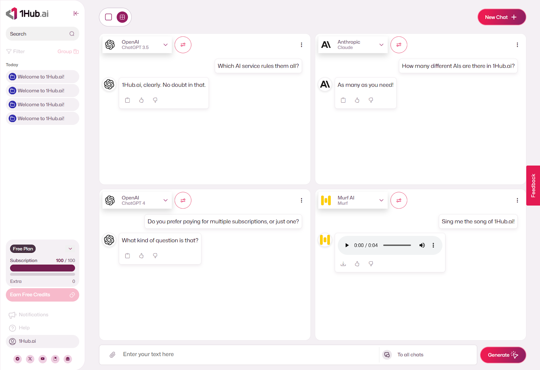Viewport: 540px width, 370px height.
Task: Click the 1Hub.ai logo
Action: pyautogui.click(x=27, y=13)
